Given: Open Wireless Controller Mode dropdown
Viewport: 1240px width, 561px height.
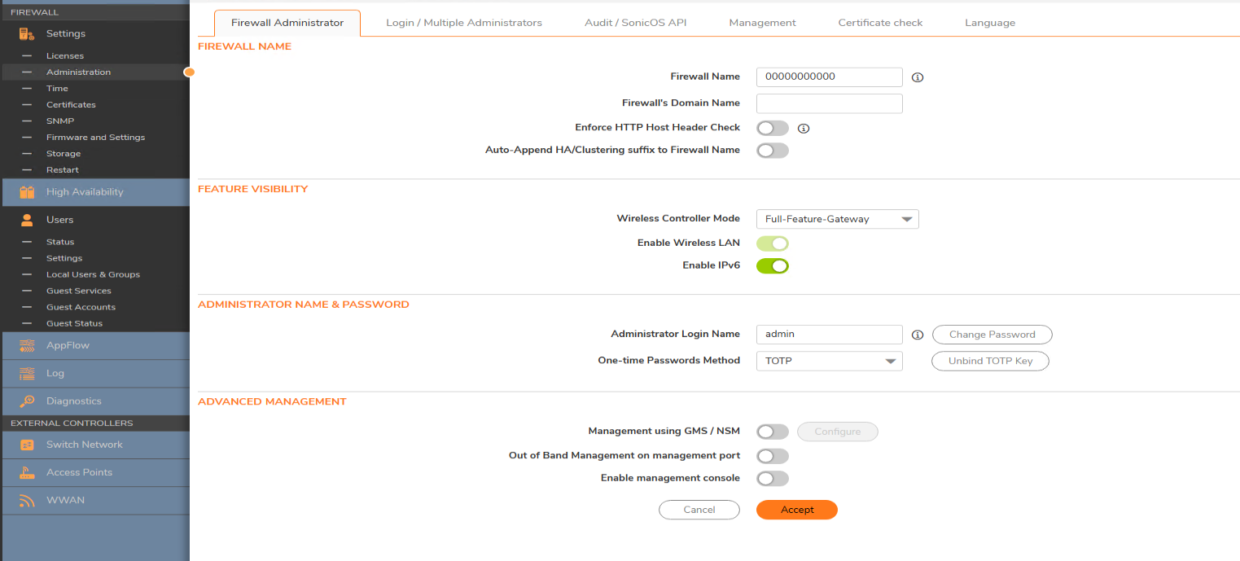Looking at the screenshot, I should click(837, 219).
